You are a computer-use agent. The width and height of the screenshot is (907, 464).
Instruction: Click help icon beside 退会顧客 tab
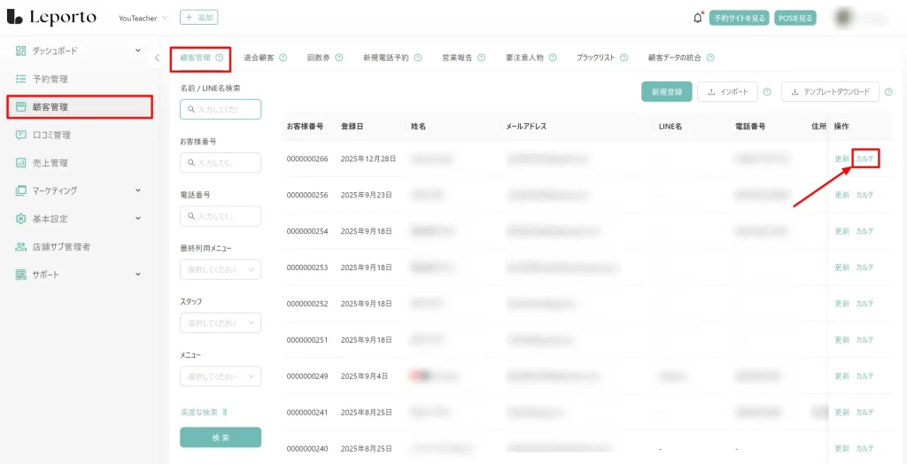283,58
